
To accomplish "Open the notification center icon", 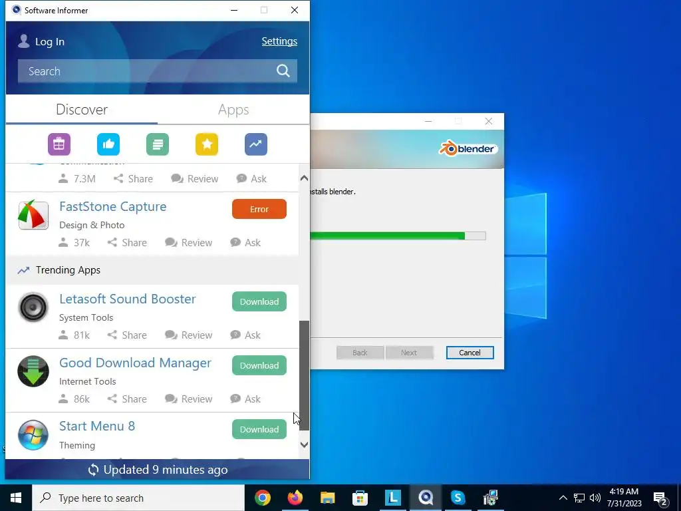I will tap(660, 499).
